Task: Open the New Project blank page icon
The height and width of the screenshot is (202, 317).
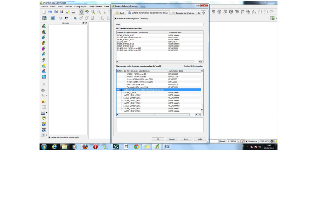Action: [44, 12]
